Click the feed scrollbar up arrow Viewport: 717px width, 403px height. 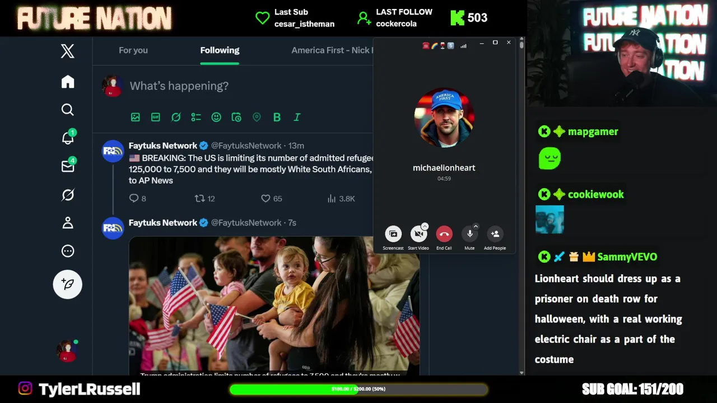pyautogui.click(x=522, y=40)
